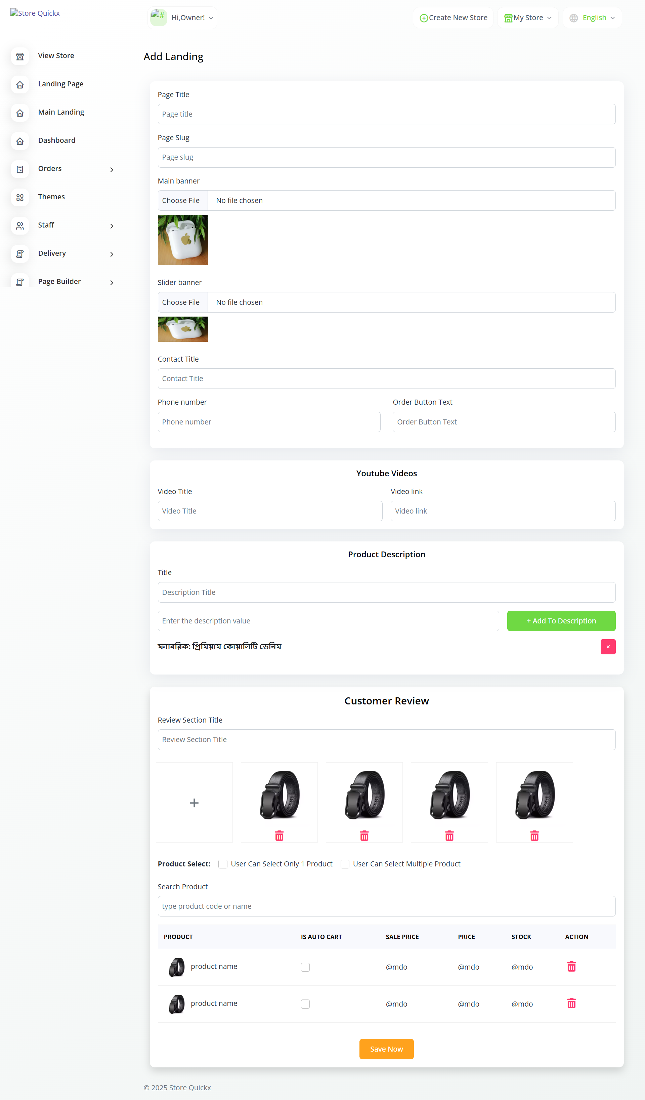The image size is (645, 1100).
Task: Add a review image with plus tile
Action: [194, 802]
